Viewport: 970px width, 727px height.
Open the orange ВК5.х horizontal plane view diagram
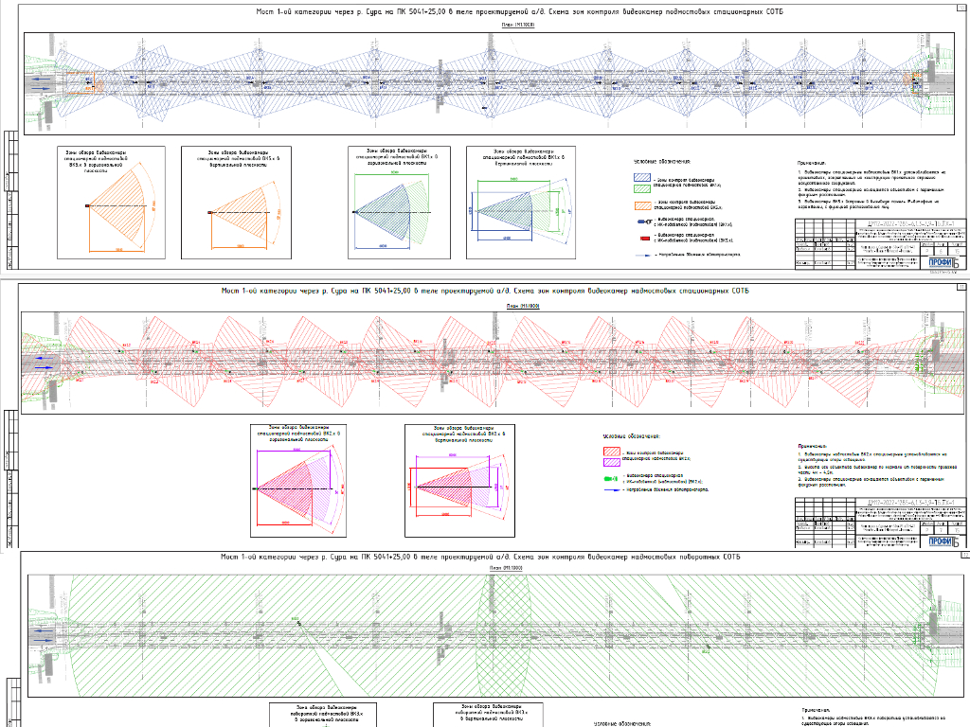(112, 203)
